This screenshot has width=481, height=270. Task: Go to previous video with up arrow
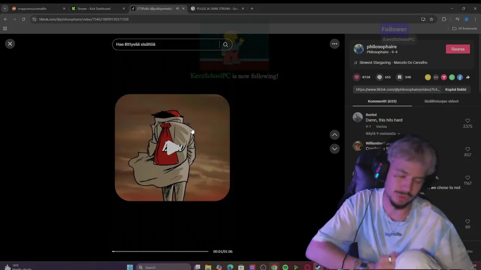pos(334,135)
